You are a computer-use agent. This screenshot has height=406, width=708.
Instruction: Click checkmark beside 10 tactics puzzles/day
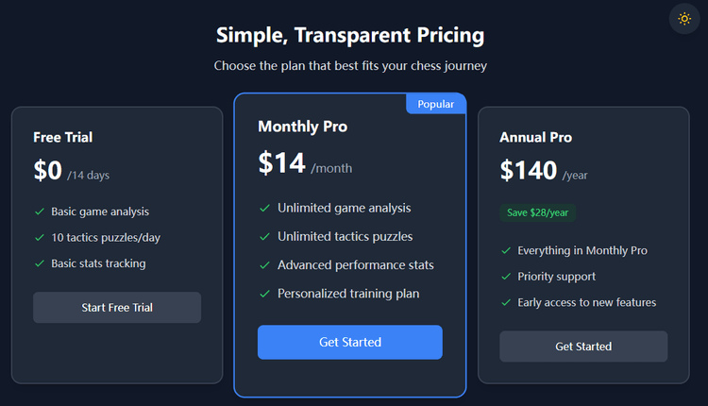(40, 237)
